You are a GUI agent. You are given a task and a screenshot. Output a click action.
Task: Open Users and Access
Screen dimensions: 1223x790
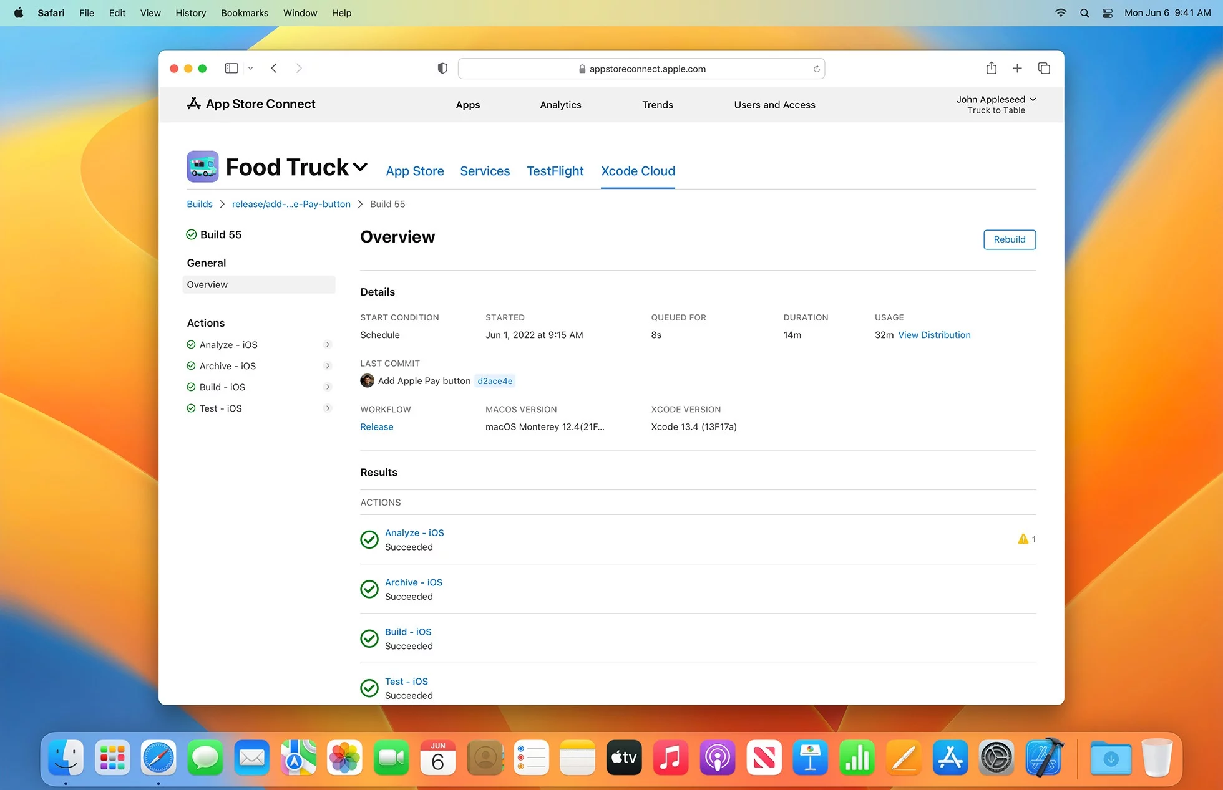tap(774, 105)
